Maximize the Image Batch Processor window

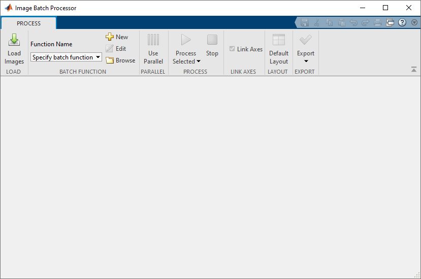point(385,8)
